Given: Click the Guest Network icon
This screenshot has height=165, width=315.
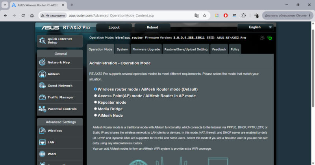Looking at the screenshot, I should pos(42,86).
